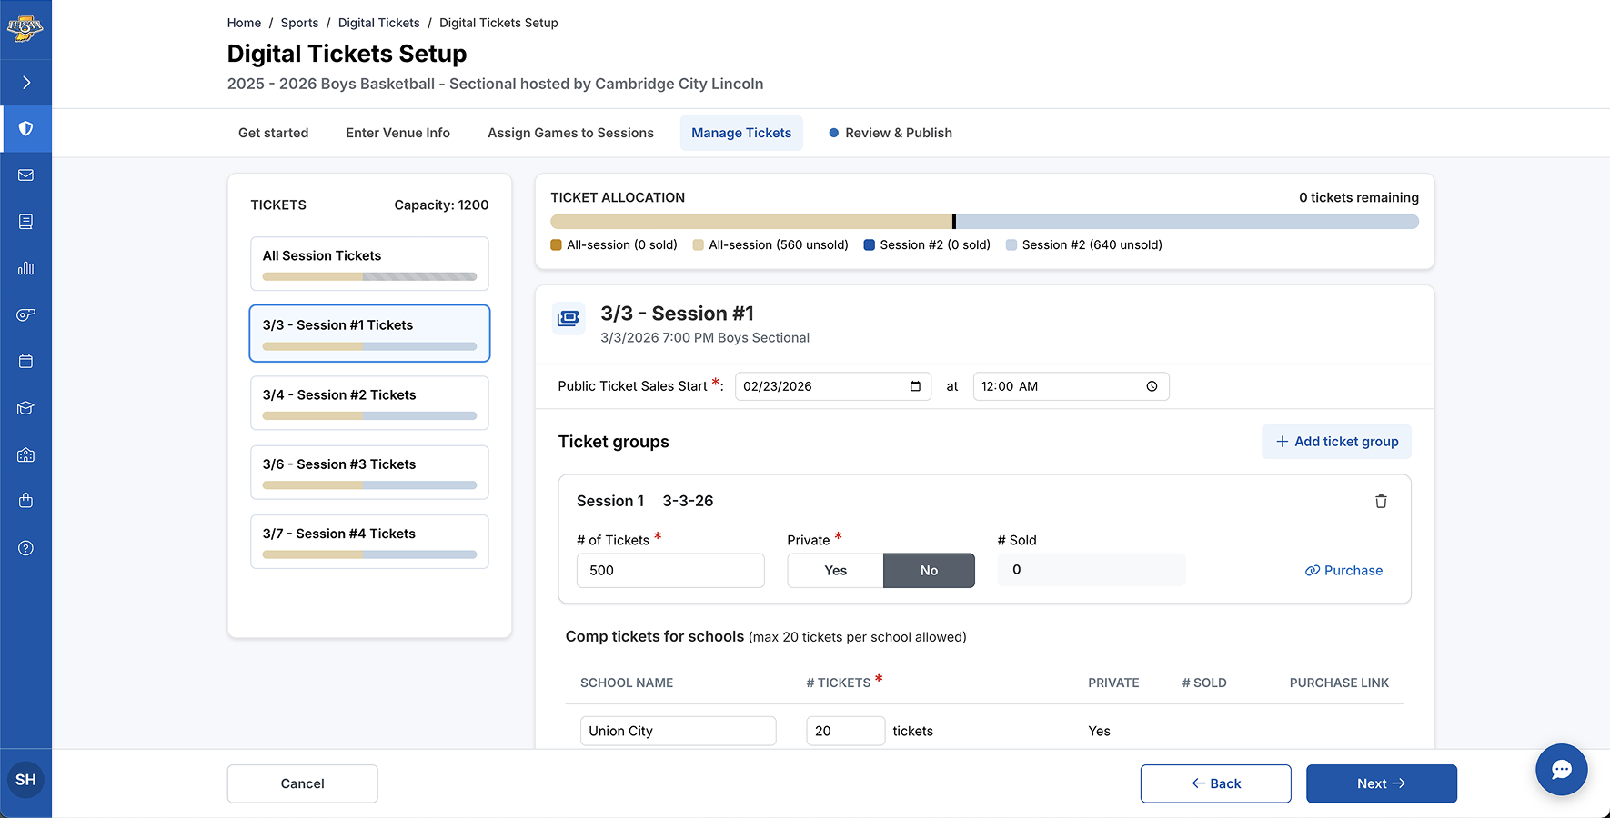Open the Purchase link for Session 1
Viewport: 1610px width, 818px height.
pyautogui.click(x=1344, y=571)
